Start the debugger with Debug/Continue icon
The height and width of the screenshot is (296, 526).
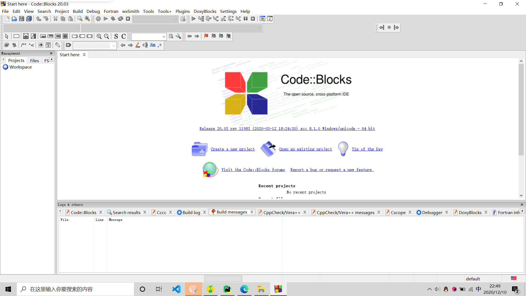click(x=193, y=19)
